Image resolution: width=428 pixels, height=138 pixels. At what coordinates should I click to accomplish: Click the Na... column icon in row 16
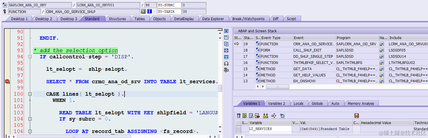tap(382, 63)
